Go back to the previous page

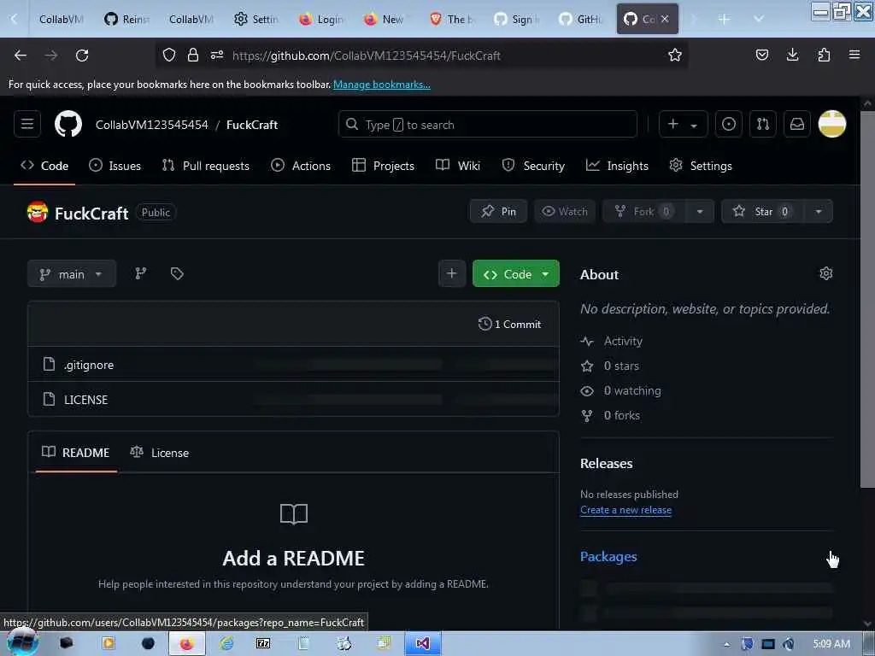[21, 55]
